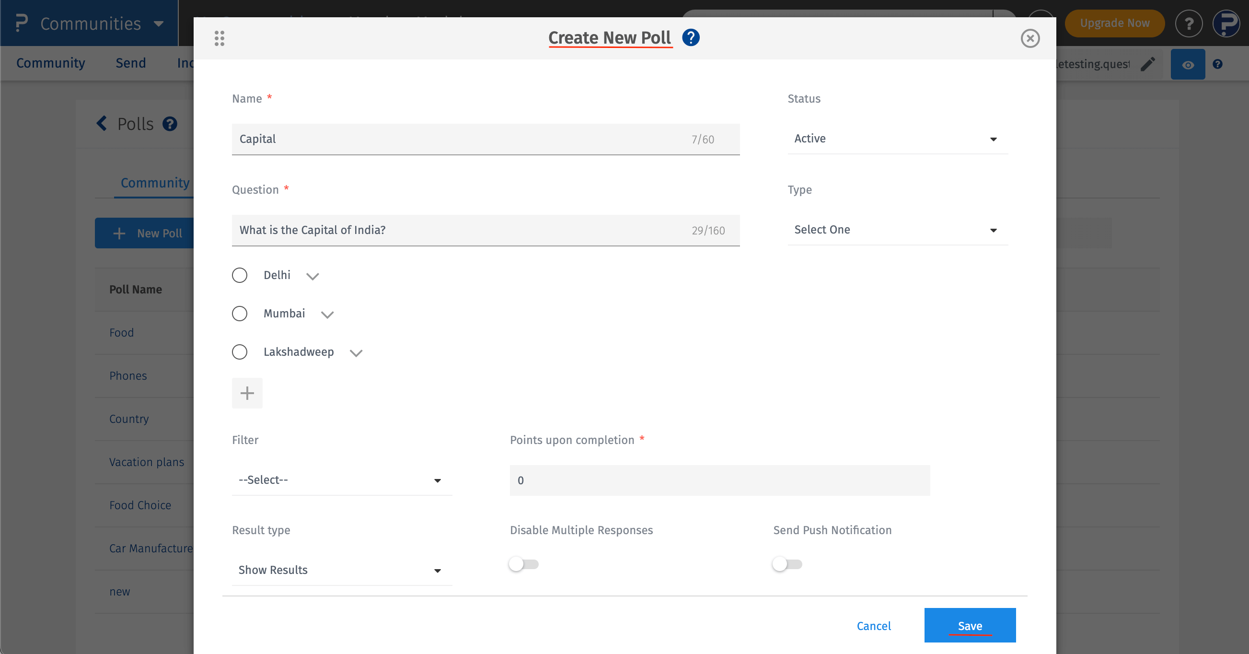Select the Delhi radio button
Screen dimensions: 1249x654
240,275
